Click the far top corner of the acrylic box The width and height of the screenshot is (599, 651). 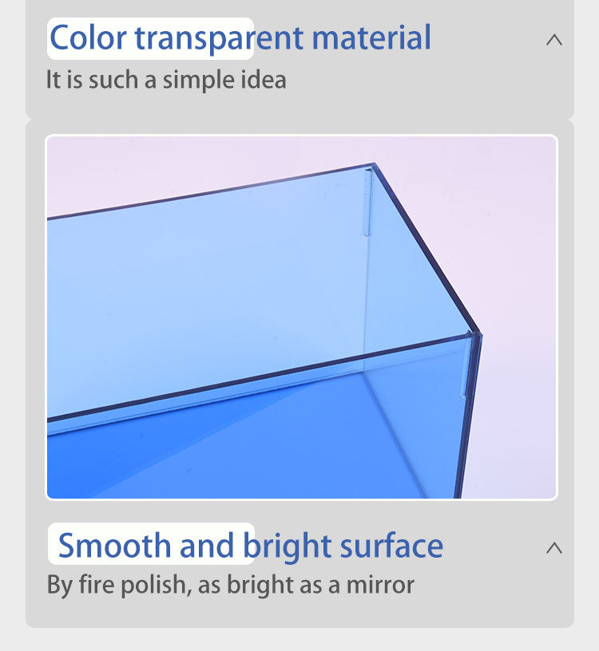click(x=372, y=166)
